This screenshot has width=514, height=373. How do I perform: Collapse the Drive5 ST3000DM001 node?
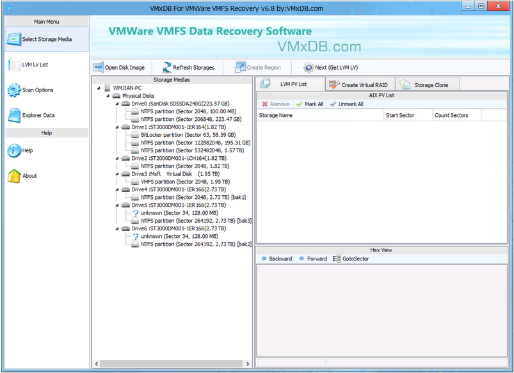point(117,205)
